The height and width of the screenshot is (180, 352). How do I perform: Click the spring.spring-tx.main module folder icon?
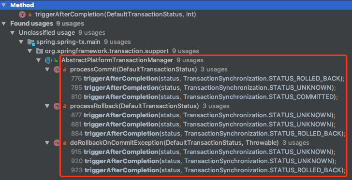click(31, 42)
